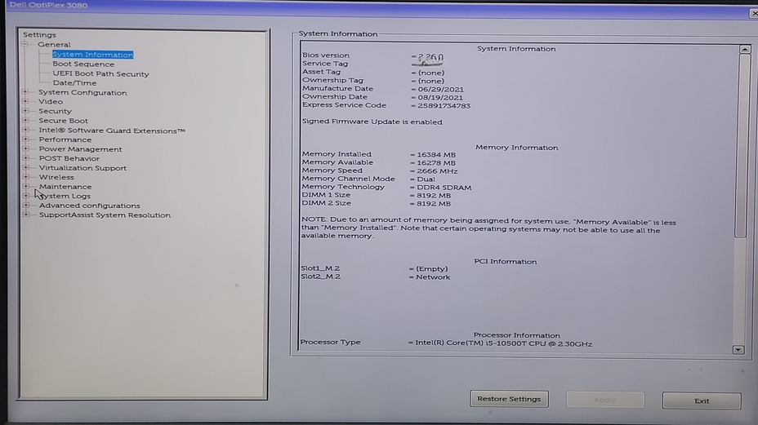Expand the Security node
Screen dimensions: 758x425
[x=25, y=111]
